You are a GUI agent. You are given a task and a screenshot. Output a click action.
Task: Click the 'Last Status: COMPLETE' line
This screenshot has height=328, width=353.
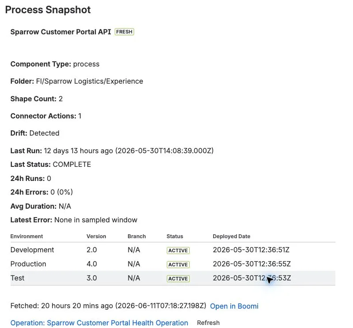tap(51, 165)
